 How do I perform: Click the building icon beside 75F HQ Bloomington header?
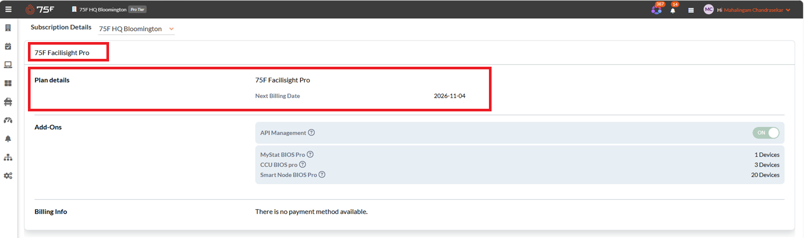click(x=74, y=9)
